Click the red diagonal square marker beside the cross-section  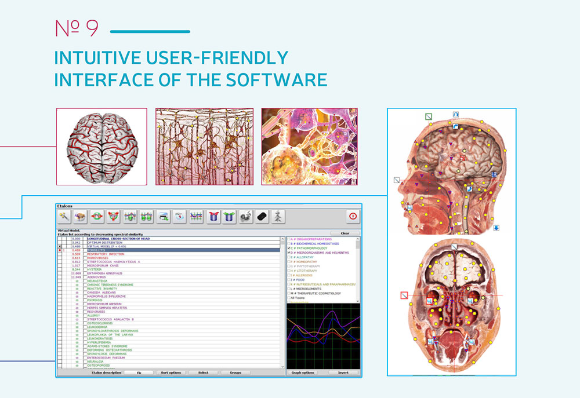click(x=404, y=295)
